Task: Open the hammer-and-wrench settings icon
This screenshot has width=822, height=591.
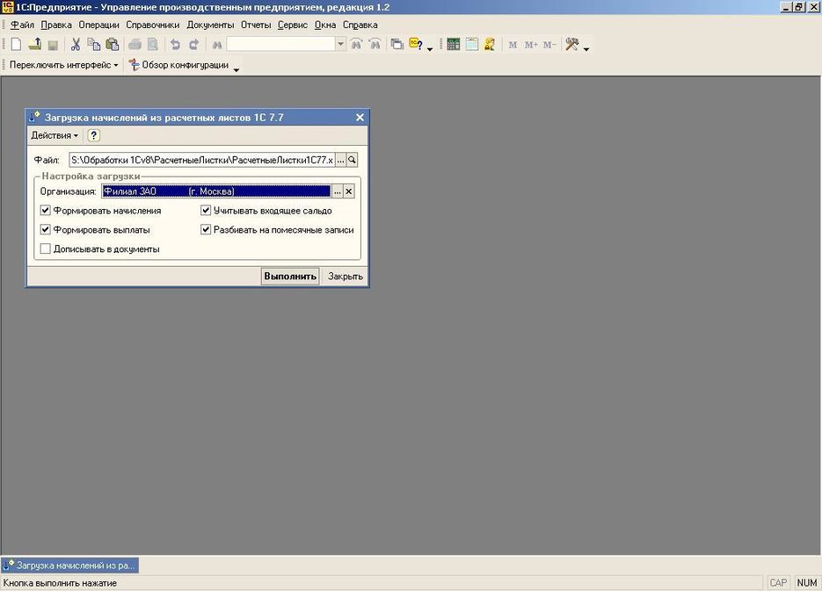Action: tap(572, 45)
